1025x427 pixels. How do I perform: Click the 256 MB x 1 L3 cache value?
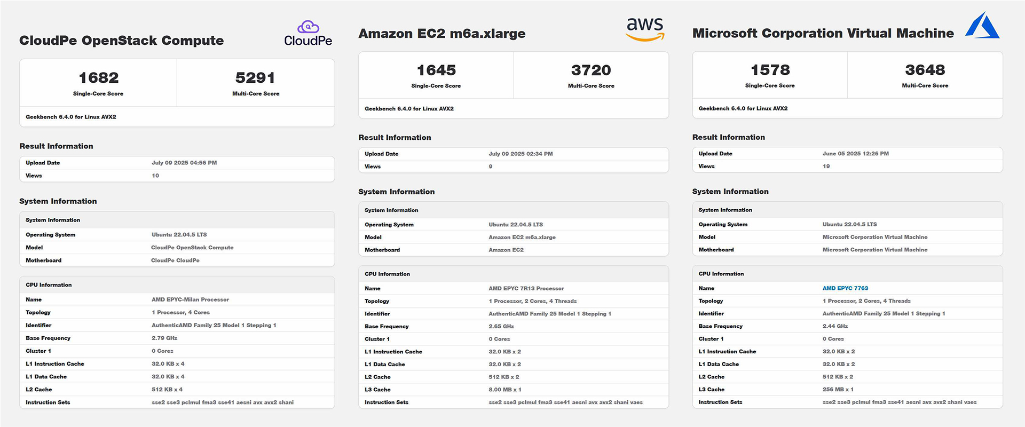click(838, 390)
